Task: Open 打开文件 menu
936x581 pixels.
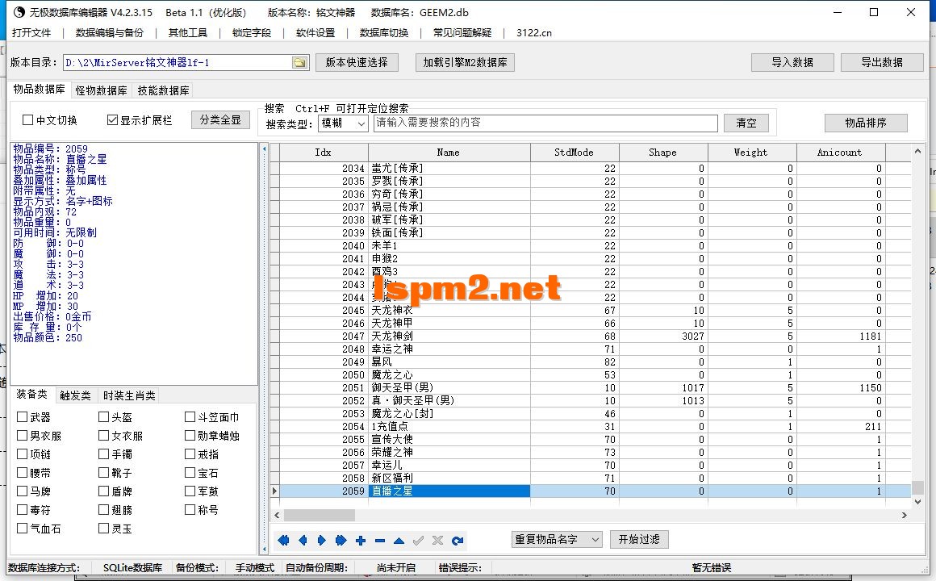Action: click(31, 33)
